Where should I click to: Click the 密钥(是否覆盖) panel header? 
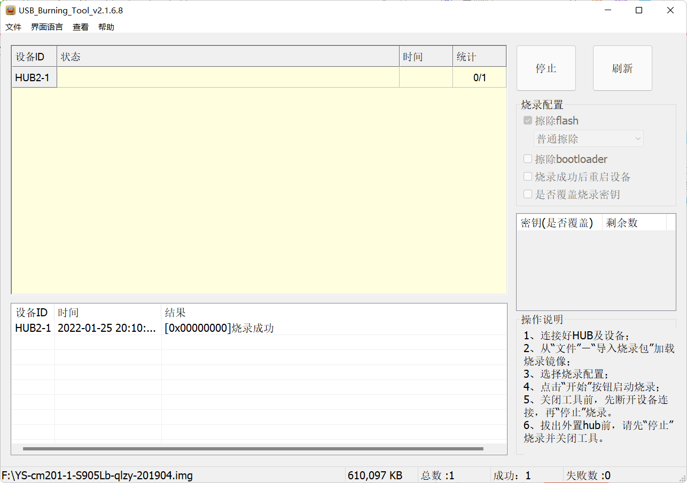tap(556, 223)
